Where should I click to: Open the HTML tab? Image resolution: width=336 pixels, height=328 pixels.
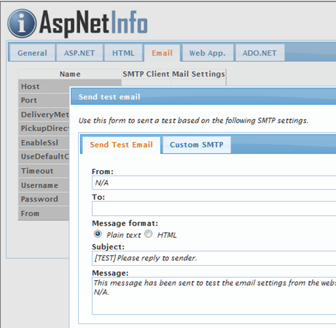[123, 53]
